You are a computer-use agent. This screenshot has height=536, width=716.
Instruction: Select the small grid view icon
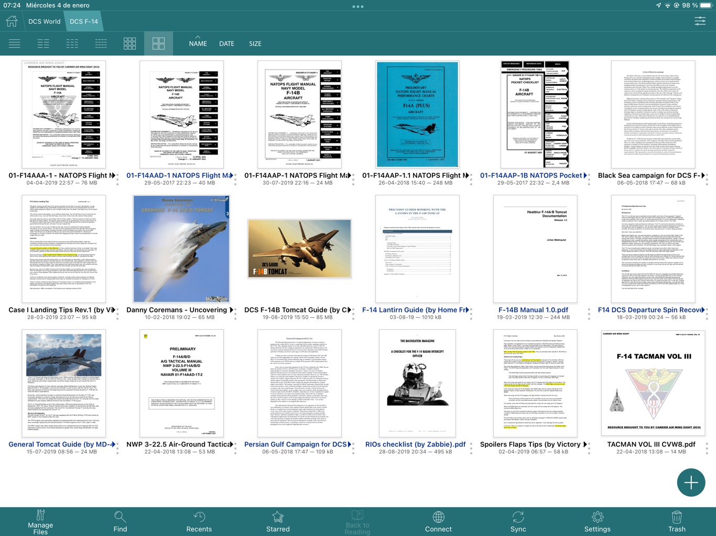point(129,43)
